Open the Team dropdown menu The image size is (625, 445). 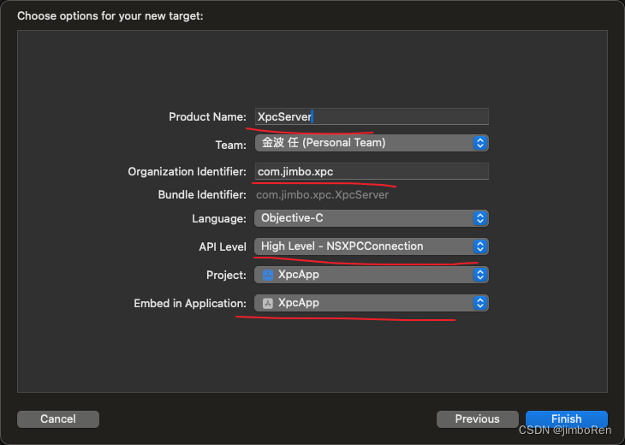(372, 143)
